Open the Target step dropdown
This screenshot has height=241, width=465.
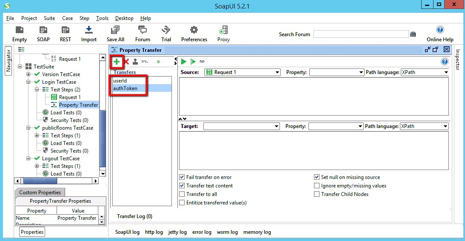[x=241, y=126]
